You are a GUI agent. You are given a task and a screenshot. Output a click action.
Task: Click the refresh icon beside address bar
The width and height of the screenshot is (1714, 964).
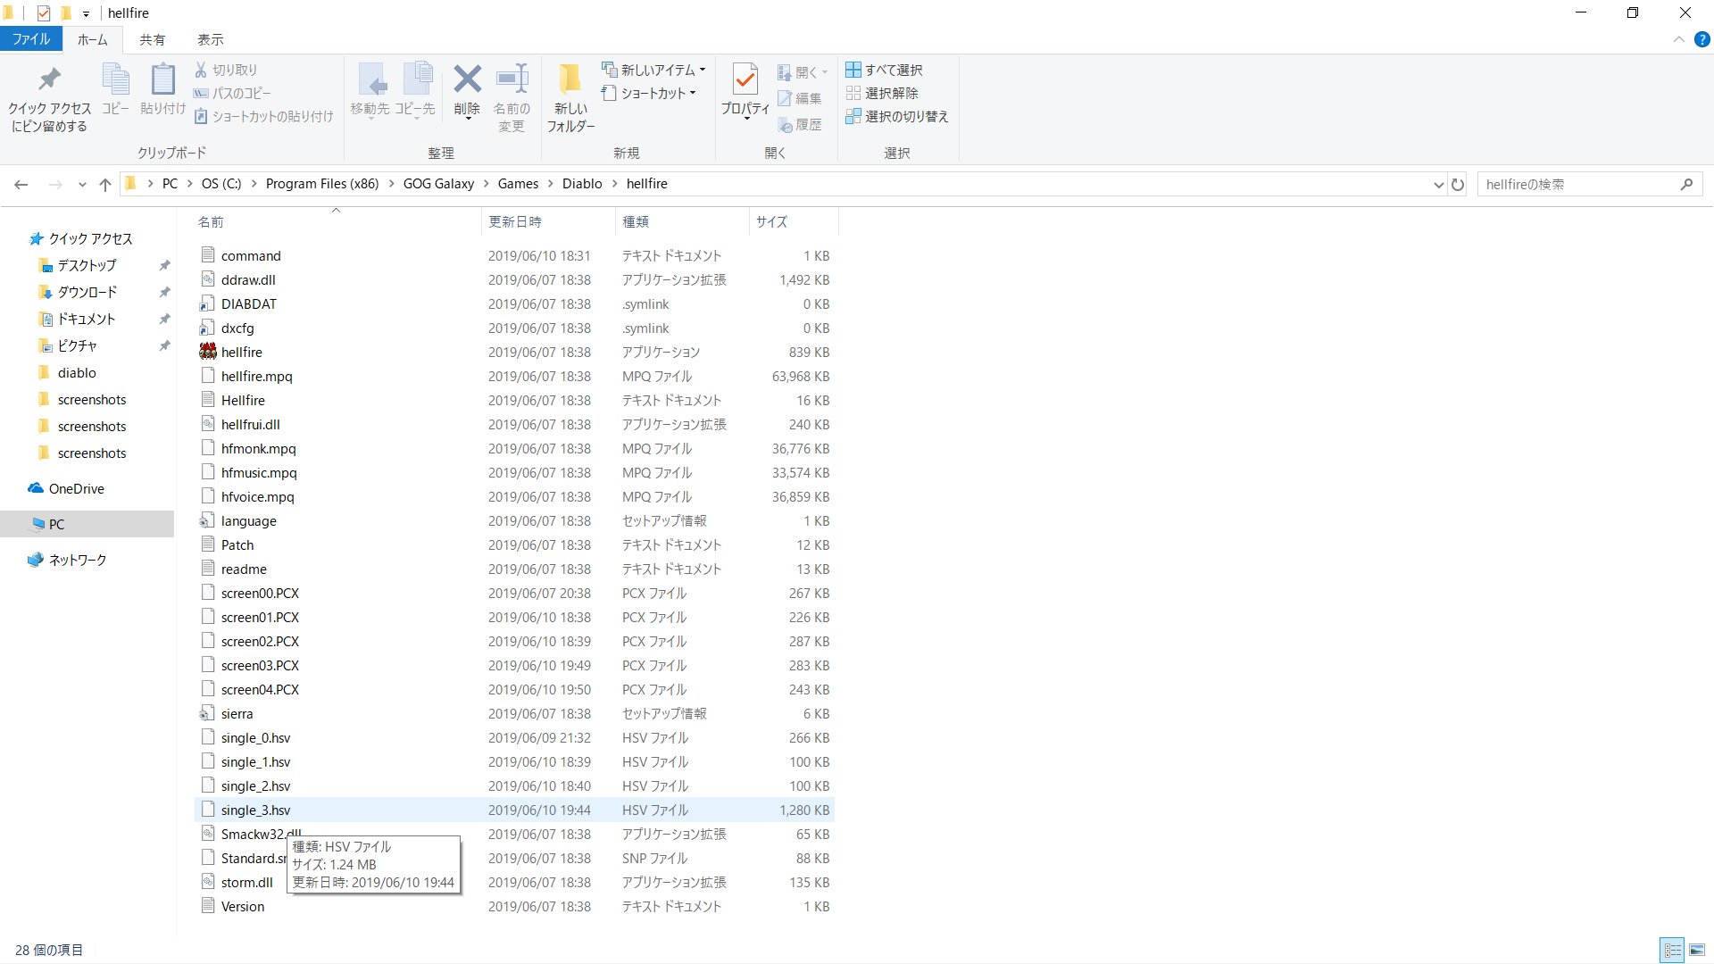(1458, 185)
